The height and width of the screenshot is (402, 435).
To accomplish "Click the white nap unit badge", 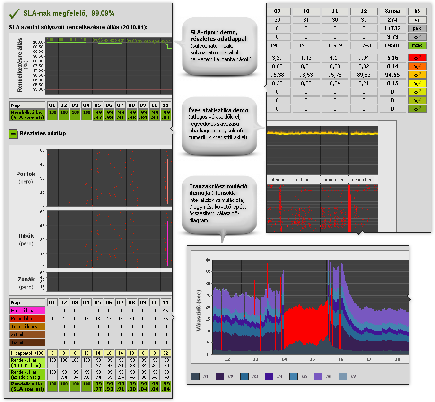I will click(417, 20).
